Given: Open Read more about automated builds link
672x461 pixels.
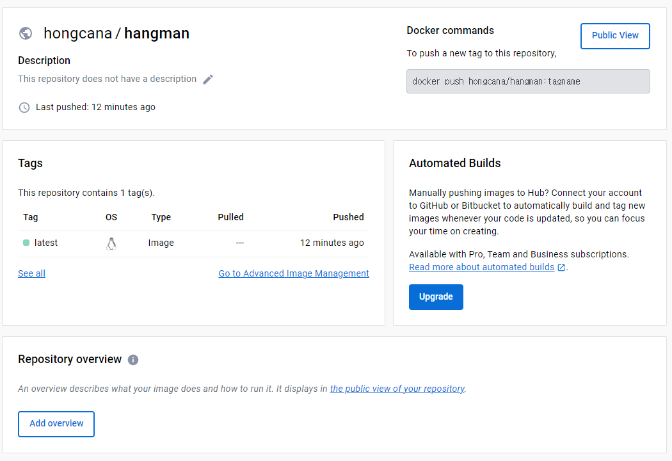Looking at the screenshot, I should tap(482, 267).
